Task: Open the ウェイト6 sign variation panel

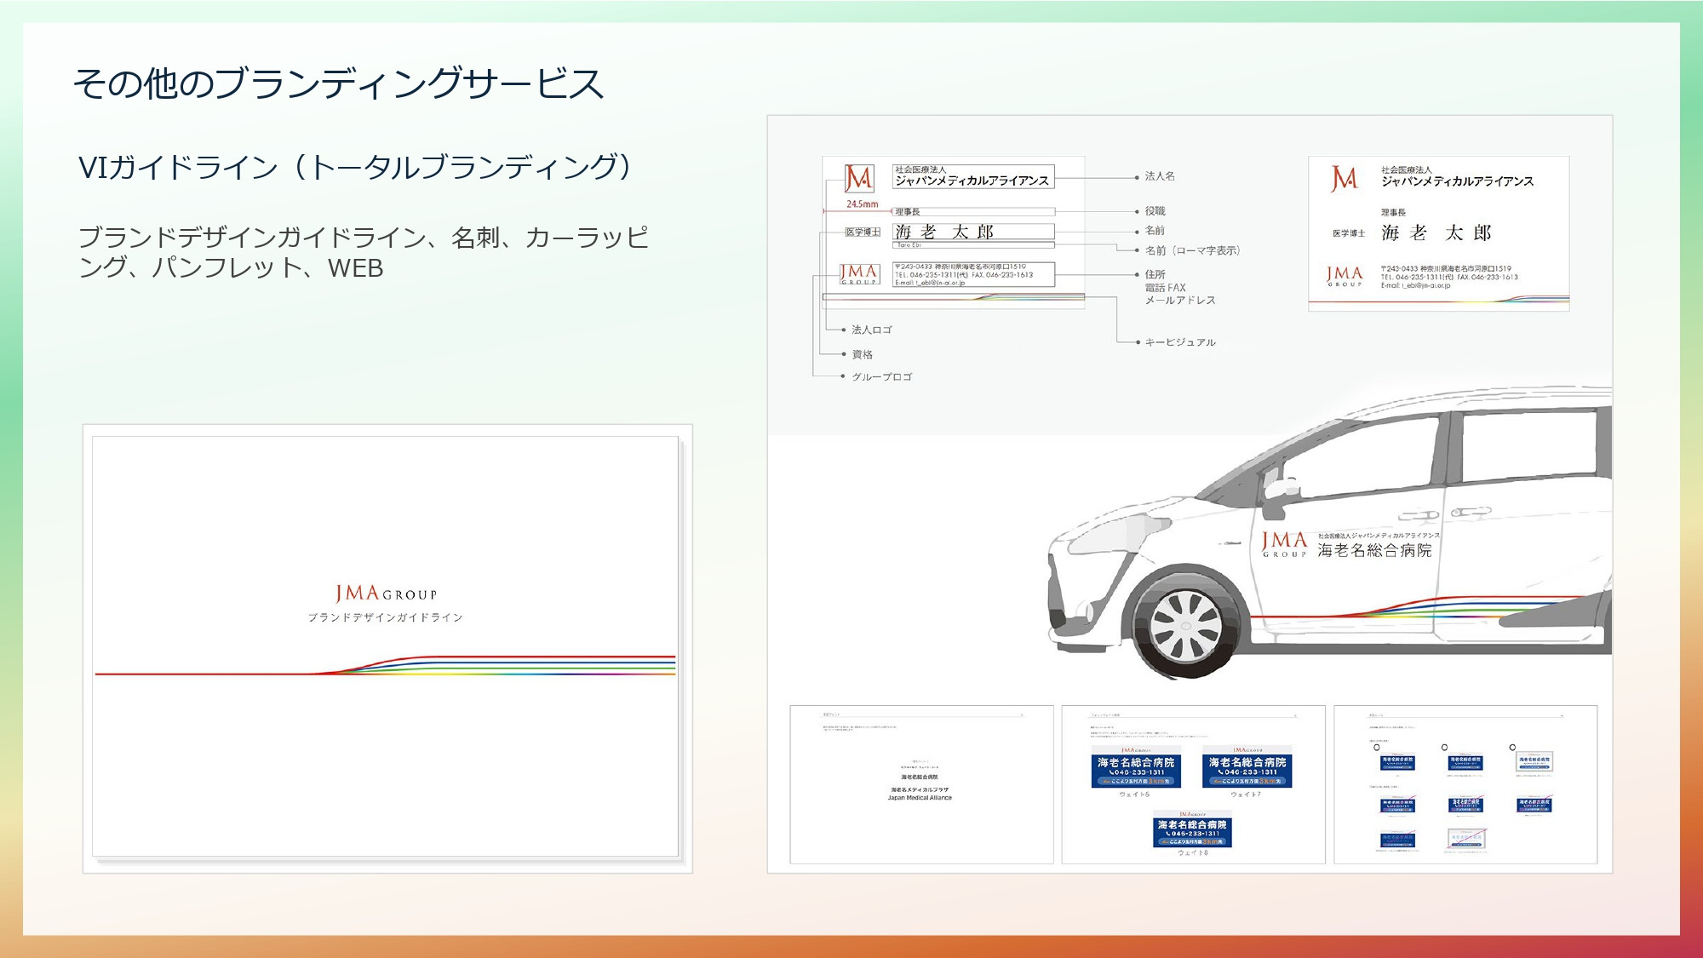Action: tap(1137, 766)
